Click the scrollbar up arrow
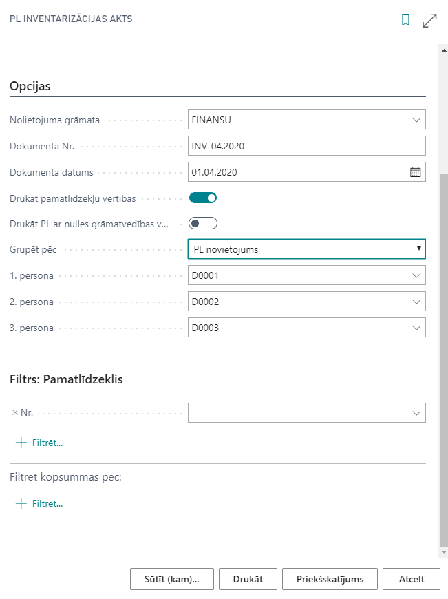The image size is (448, 599). 444,50
